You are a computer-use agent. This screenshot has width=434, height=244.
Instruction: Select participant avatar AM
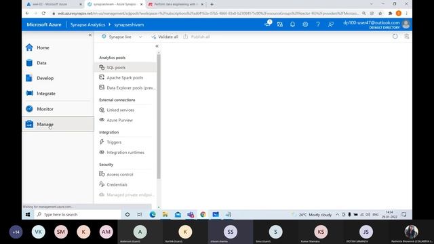tap(106, 232)
